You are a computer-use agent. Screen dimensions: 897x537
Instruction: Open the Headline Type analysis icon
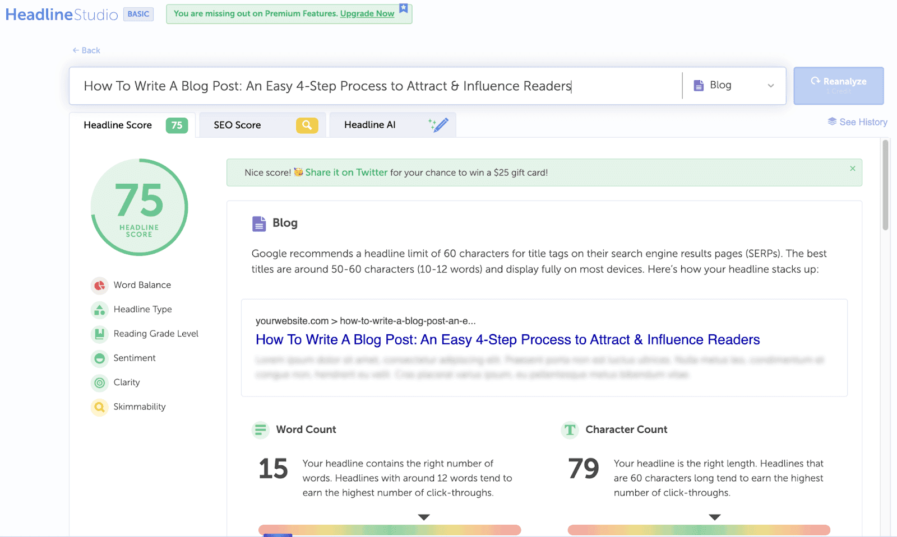(x=99, y=310)
